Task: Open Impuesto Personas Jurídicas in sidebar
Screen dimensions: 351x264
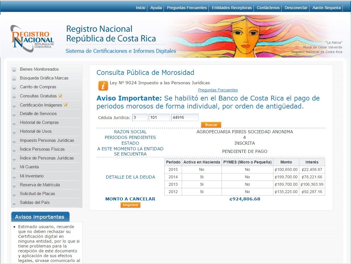Action: point(47,140)
